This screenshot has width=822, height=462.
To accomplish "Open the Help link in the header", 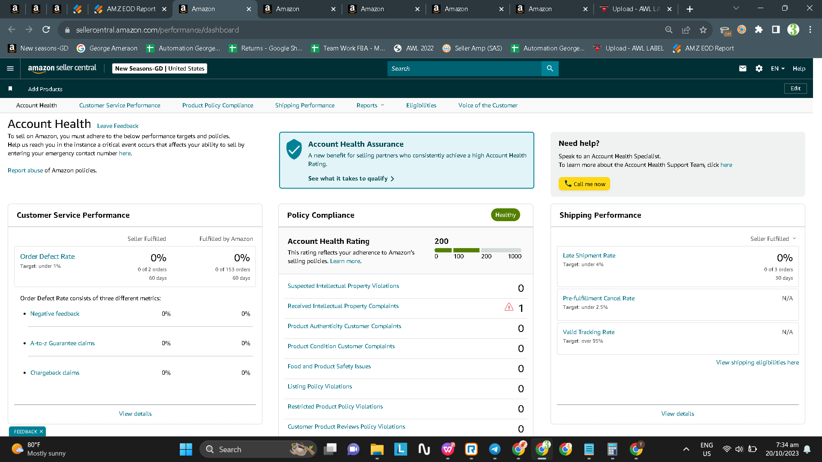I will pyautogui.click(x=799, y=68).
